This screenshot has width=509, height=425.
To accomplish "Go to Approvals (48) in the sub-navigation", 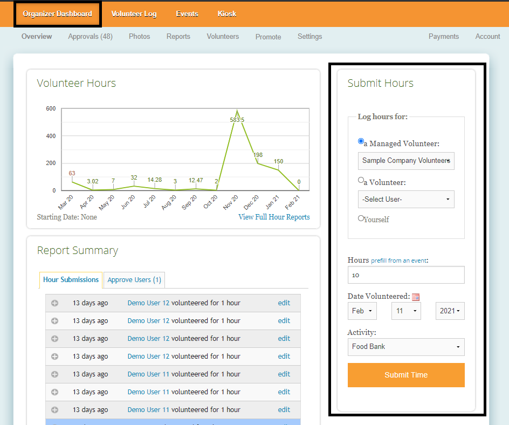I will (x=90, y=37).
